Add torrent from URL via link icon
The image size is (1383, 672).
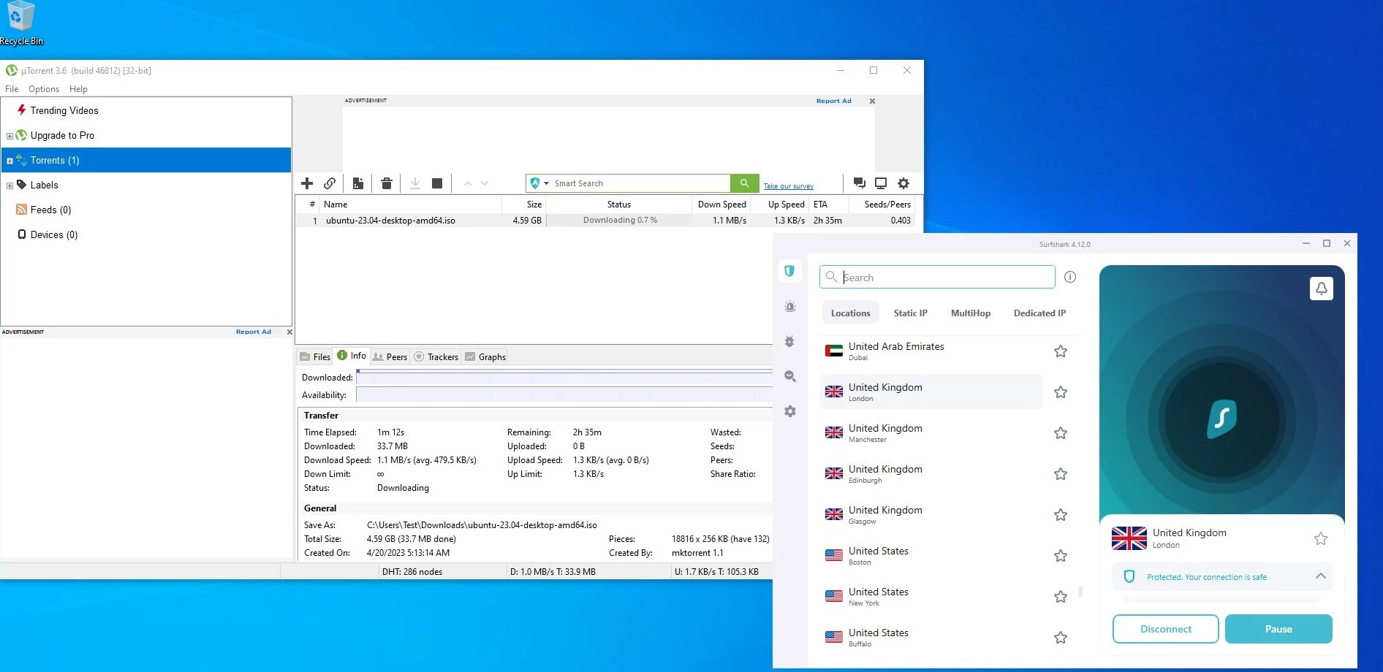pyautogui.click(x=330, y=183)
